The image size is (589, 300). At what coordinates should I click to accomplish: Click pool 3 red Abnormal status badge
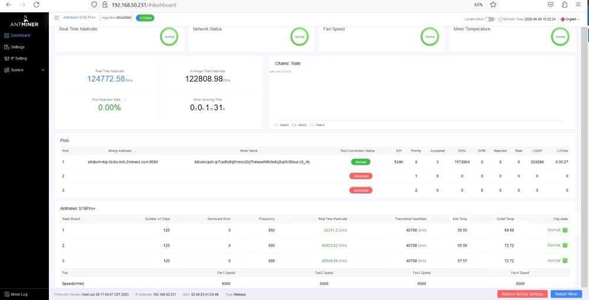coord(360,190)
